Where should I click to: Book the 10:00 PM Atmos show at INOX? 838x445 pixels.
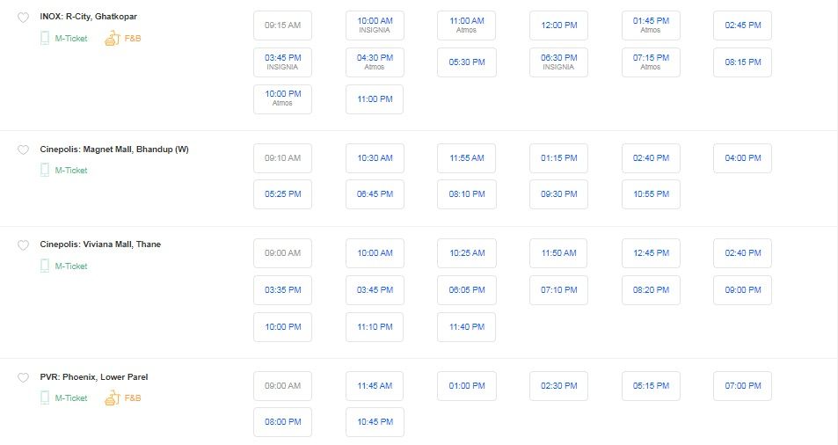coord(283,98)
